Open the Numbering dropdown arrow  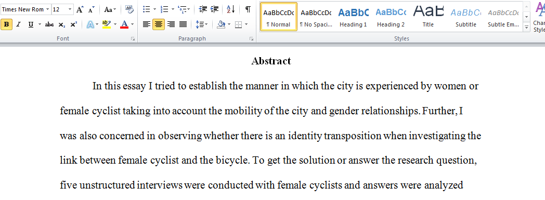pyautogui.click(x=173, y=10)
